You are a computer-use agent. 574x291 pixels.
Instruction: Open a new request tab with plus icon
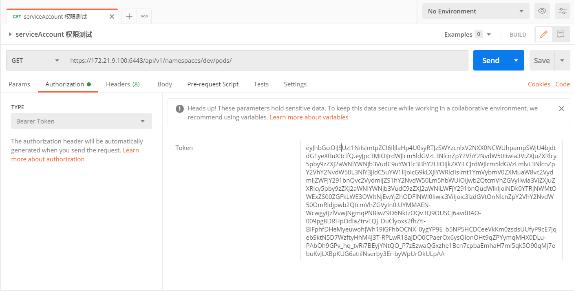click(129, 16)
